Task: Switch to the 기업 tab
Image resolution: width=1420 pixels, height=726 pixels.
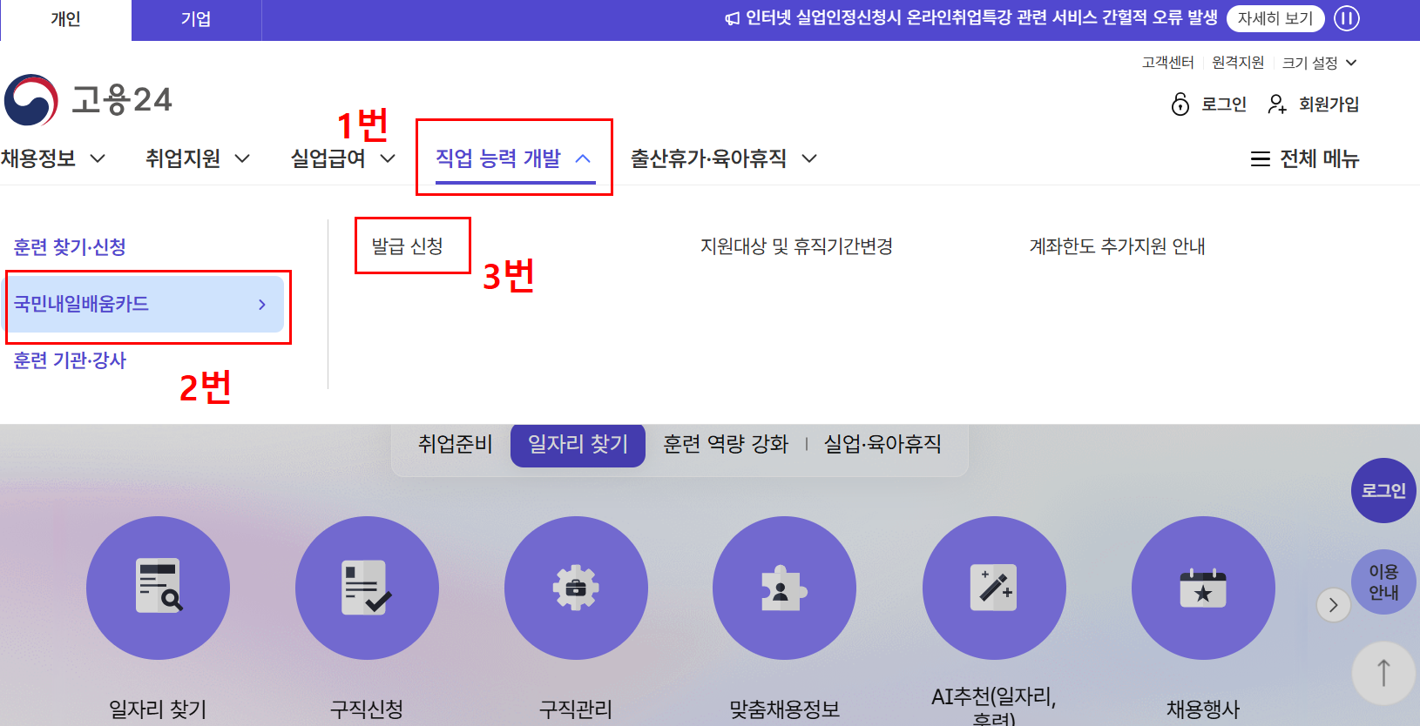Action: point(196,20)
